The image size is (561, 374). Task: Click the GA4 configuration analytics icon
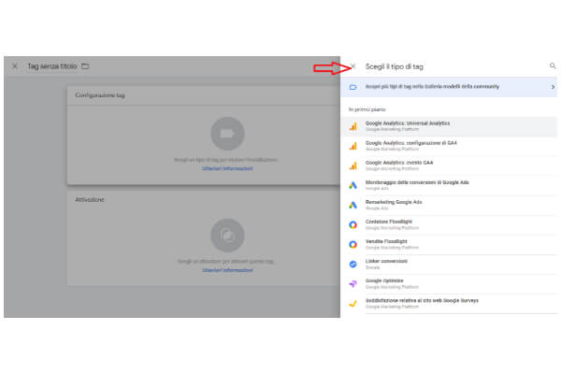(353, 146)
